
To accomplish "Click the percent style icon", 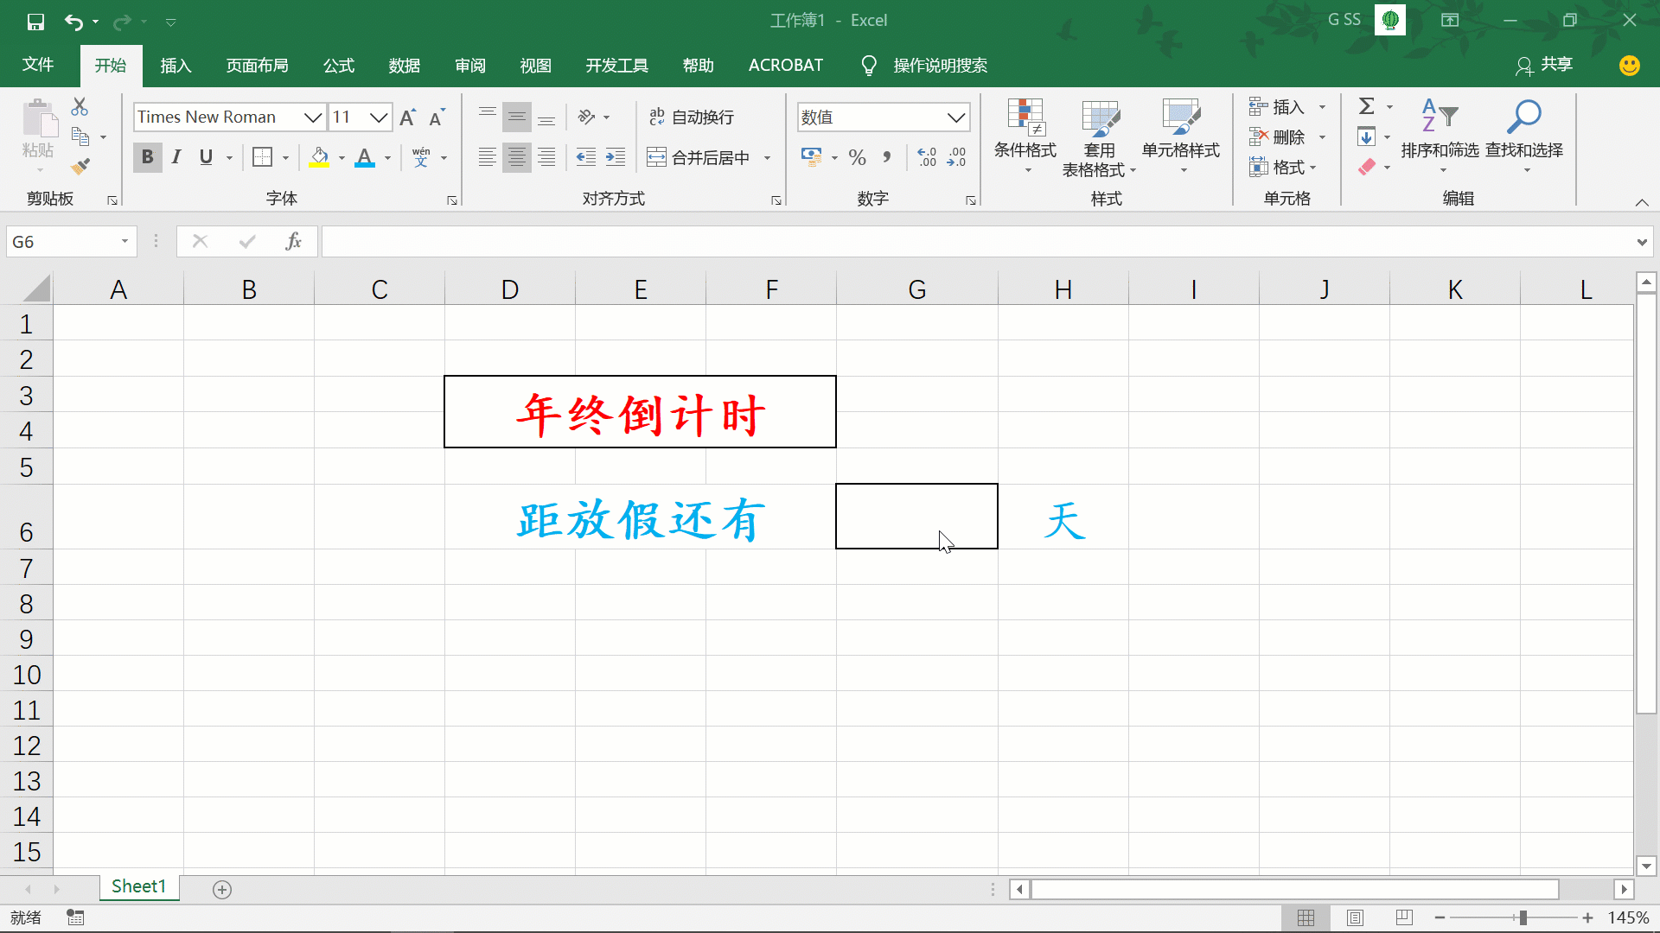I will point(858,157).
